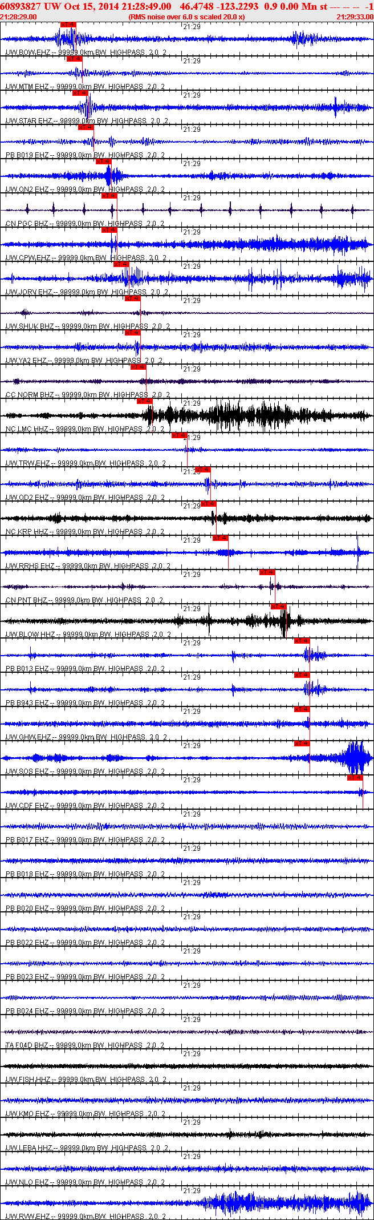This screenshot has width=374, height=1220.
Task: Select the red pick flag on CN.PGC trace
Action: (109, 196)
